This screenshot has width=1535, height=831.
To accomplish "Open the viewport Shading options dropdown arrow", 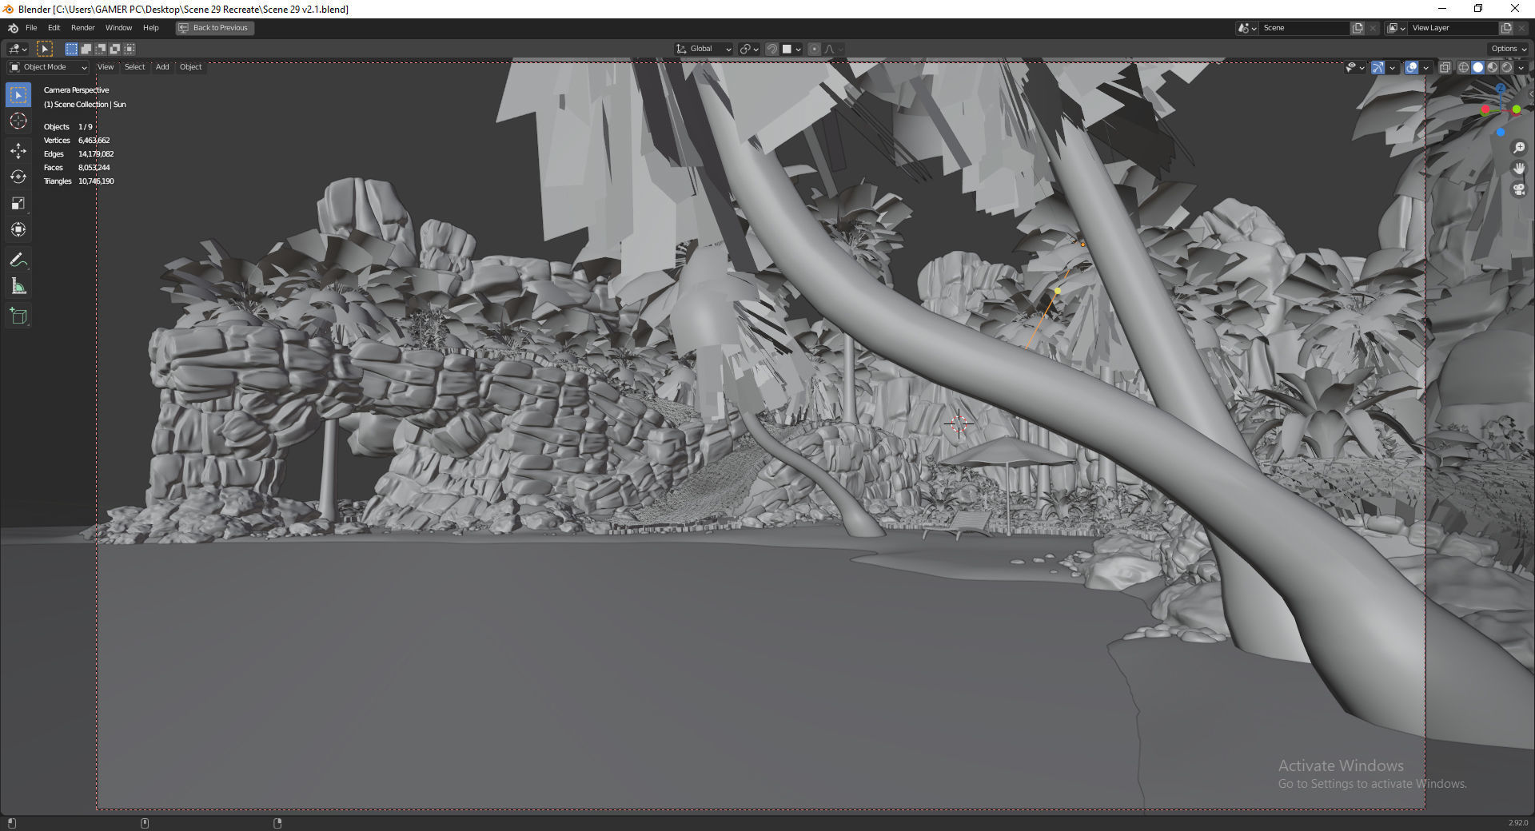I will [1521, 68].
